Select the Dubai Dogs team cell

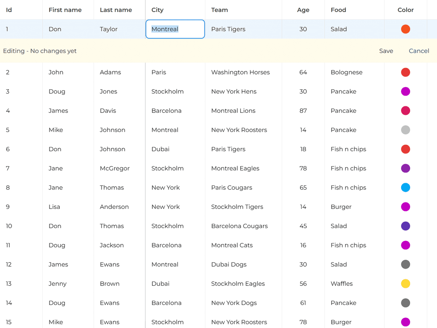coord(229,264)
